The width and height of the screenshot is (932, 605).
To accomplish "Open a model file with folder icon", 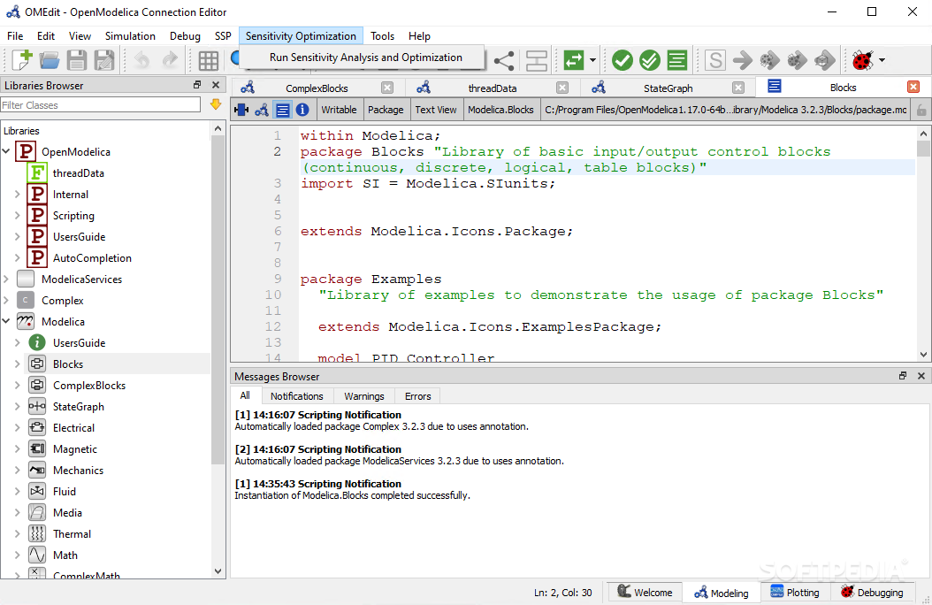I will coord(50,60).
